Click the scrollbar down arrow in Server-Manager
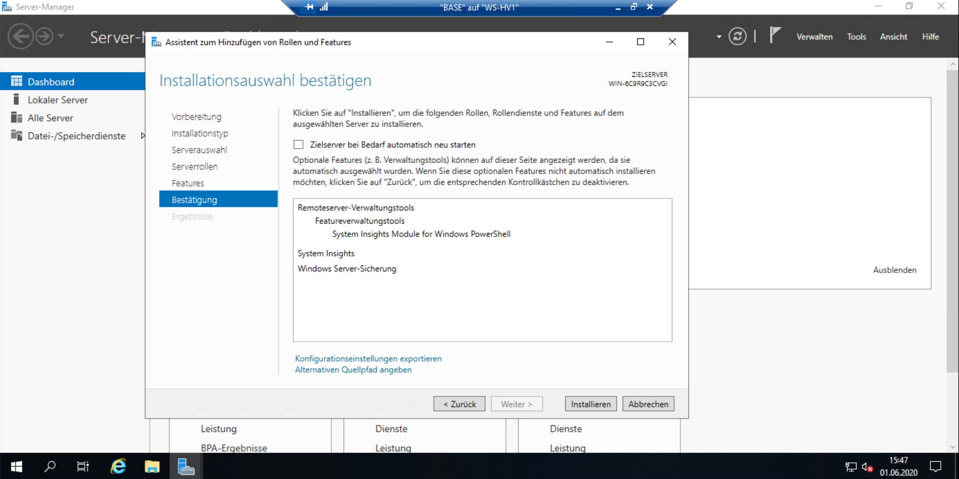The image size is (959, 479). [x=953, y=447]
